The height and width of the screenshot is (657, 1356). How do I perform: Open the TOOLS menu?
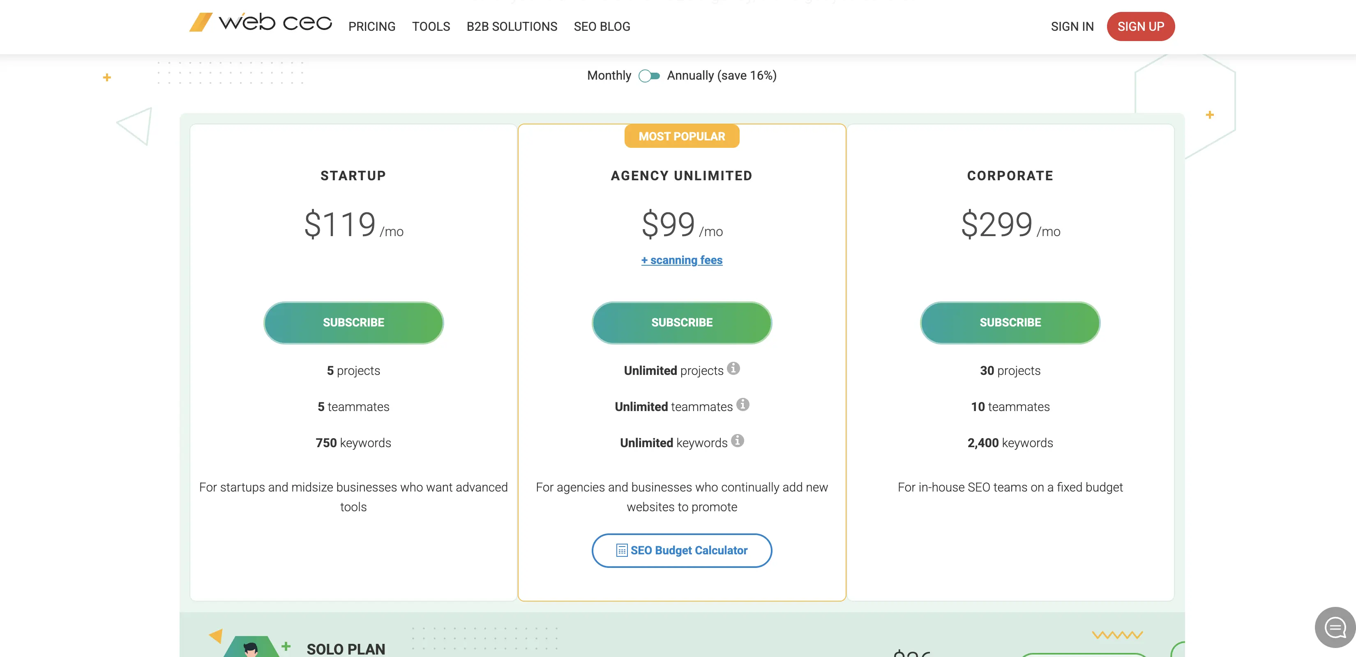(431, 26)
